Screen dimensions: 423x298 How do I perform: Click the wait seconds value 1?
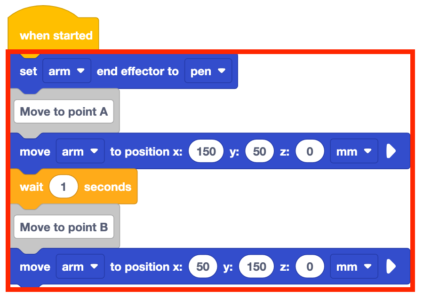[63, 187]
